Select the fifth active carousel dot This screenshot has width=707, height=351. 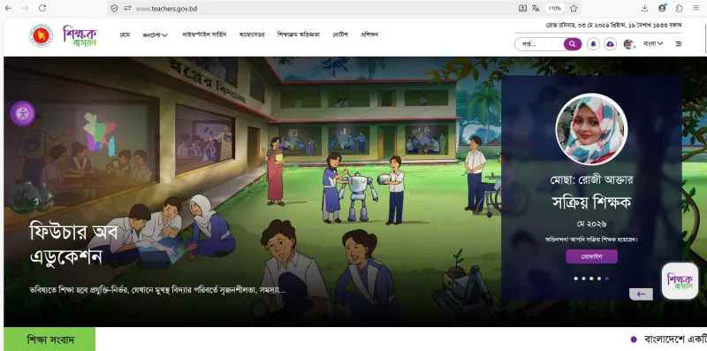[607, 279]
